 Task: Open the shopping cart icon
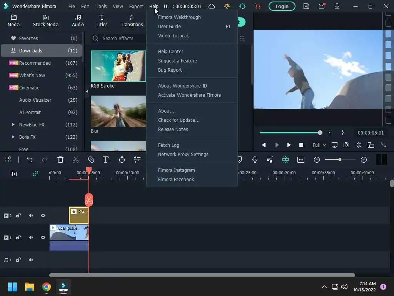pyautogui.click(x=257, y=6)
